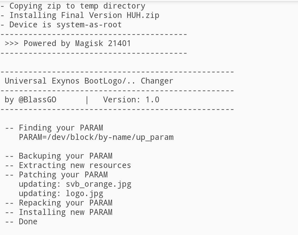Select the "updating: svb_orange.jpg" entry
The image size is (298, 235).
(75, 184)
